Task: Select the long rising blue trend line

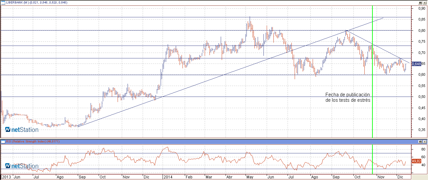Action: (x=230, y=72)
